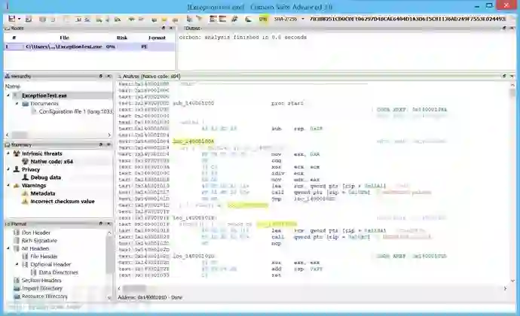Collapse the Intrinsic threats group
The width and height of the screenshot is (520, 316).
[x=8, y=153]
